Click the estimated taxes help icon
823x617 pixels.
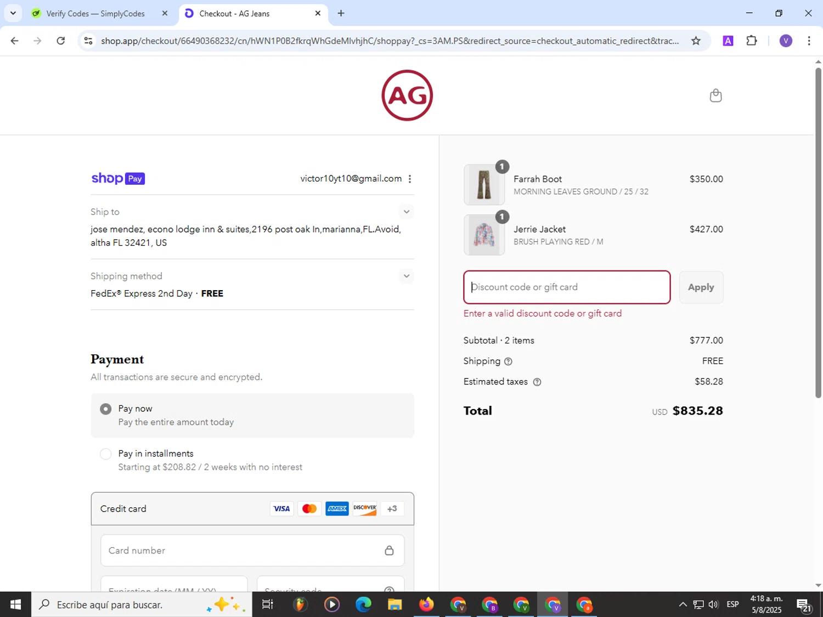point(537,382)
